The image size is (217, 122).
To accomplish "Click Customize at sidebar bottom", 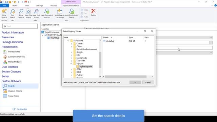I will (20, 109).
